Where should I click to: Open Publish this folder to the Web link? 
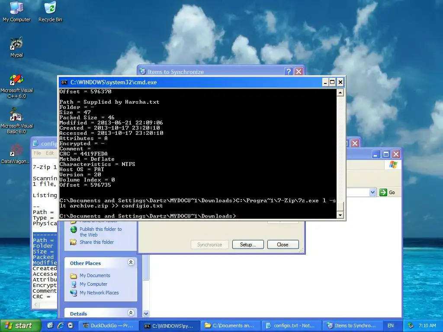coord(100,232)
